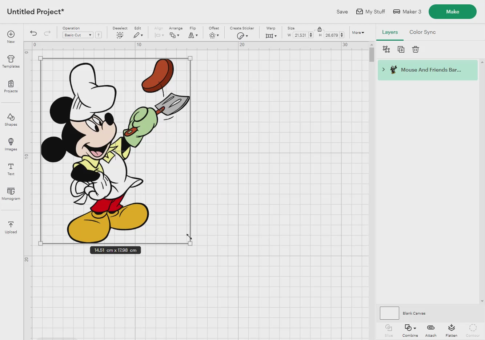Select the Maker 3 machine
This screenshot has width=485, height=340.
[x=407, y=12]
